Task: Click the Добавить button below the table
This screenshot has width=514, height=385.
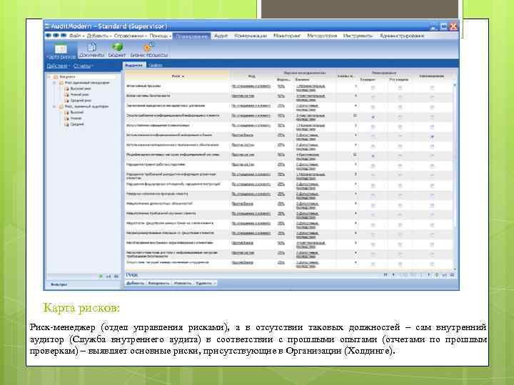Action: [x=135, y=283]
